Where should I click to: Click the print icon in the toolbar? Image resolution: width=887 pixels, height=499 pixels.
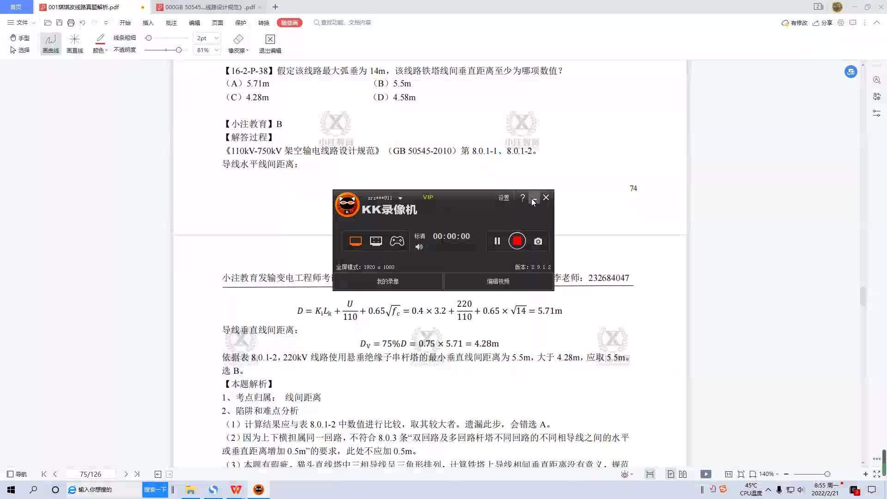[x=71, y=23]
